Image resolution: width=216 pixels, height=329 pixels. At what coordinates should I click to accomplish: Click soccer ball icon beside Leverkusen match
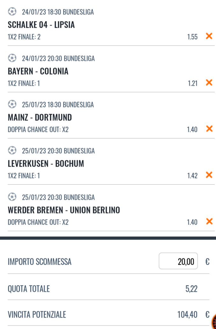(x=12, y=150)
